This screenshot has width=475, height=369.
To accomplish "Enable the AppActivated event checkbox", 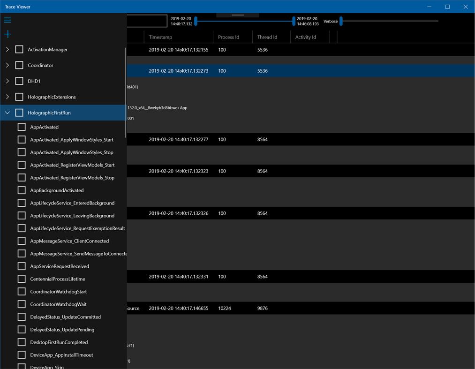I will pos(22,127).
